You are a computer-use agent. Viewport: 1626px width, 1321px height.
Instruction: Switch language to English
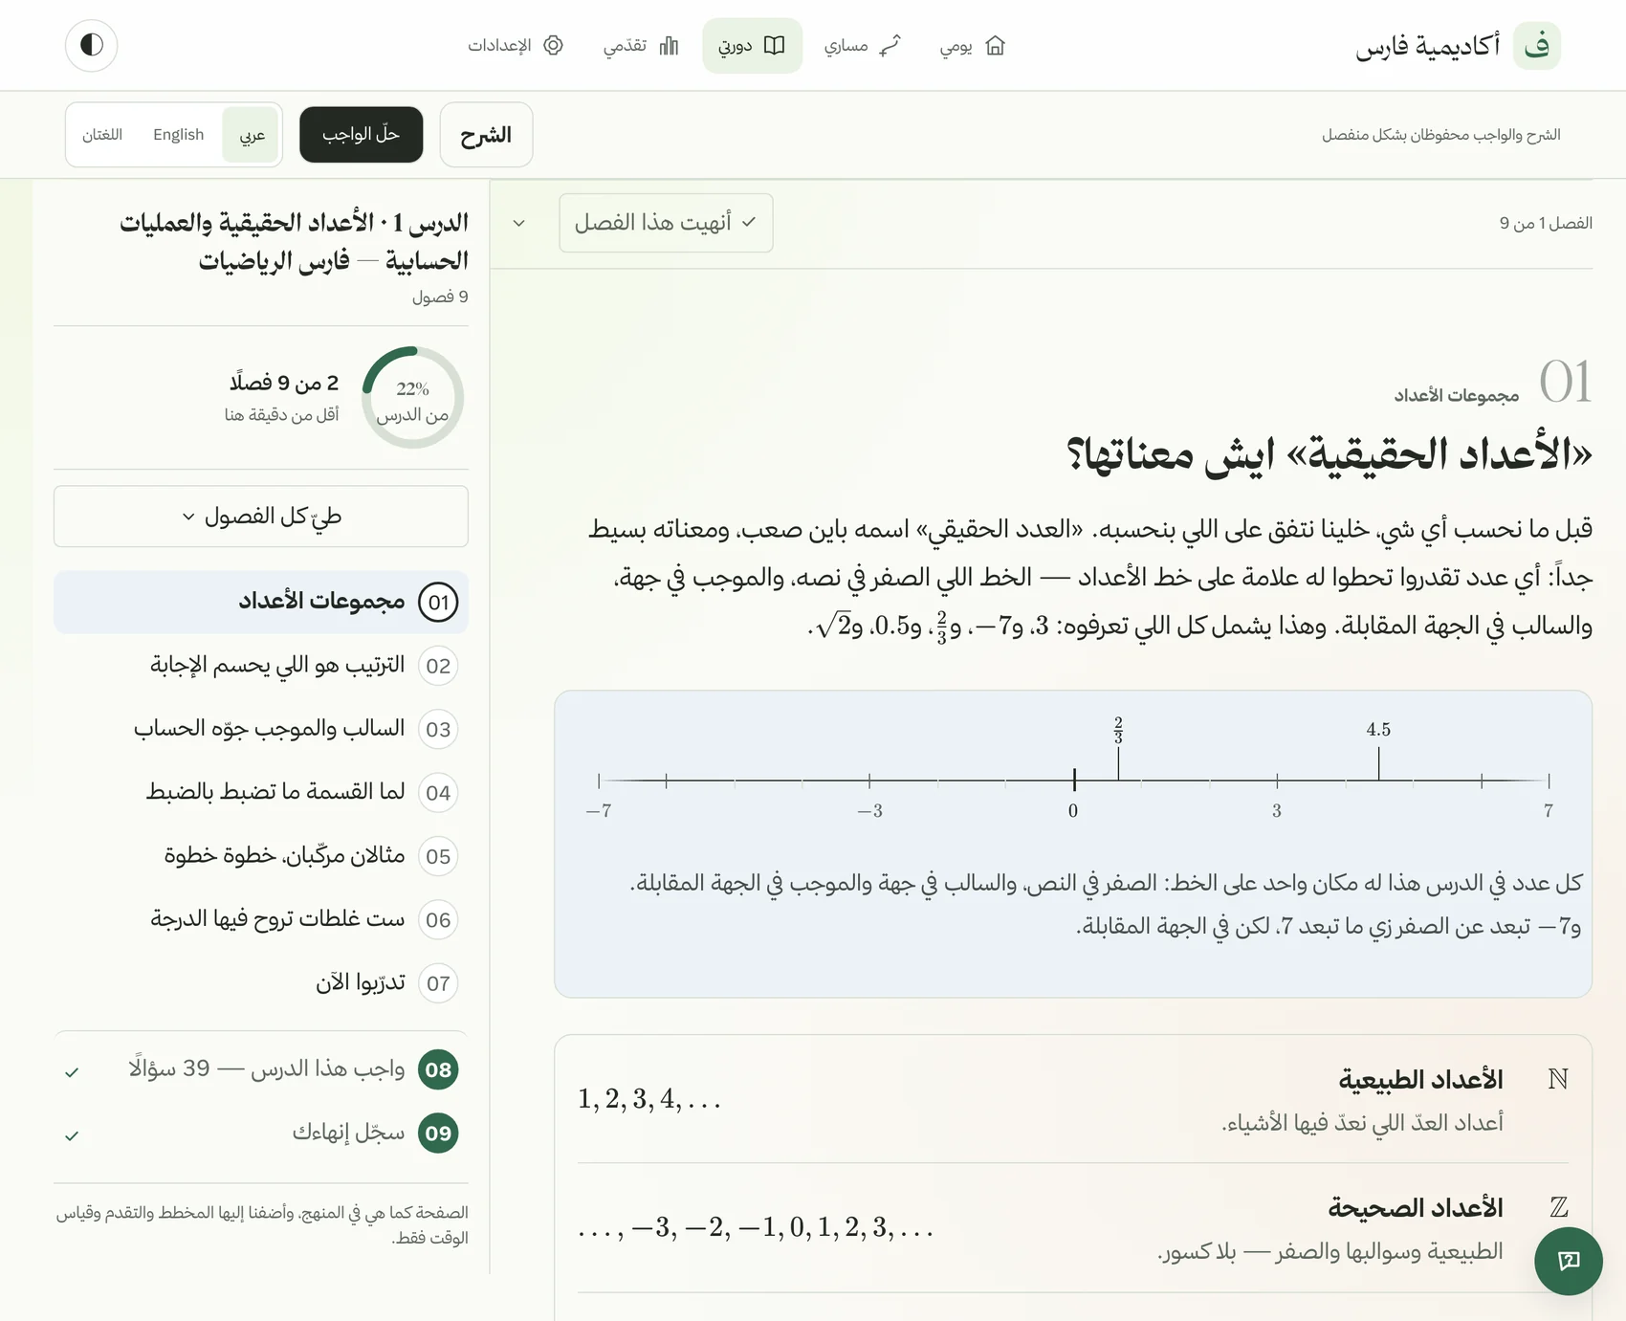click(x=179, y=135)
